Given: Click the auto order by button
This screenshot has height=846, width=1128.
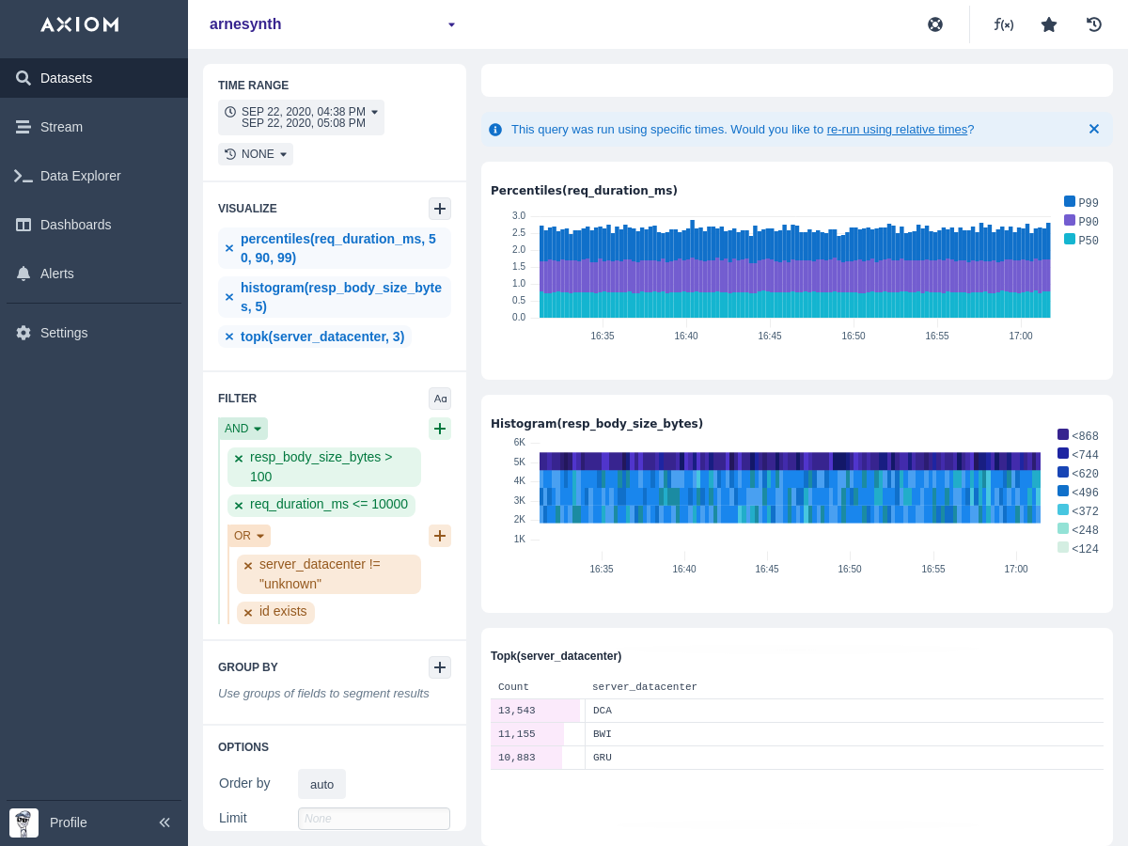Looking at the screenshot, I should tap(321, 784).
